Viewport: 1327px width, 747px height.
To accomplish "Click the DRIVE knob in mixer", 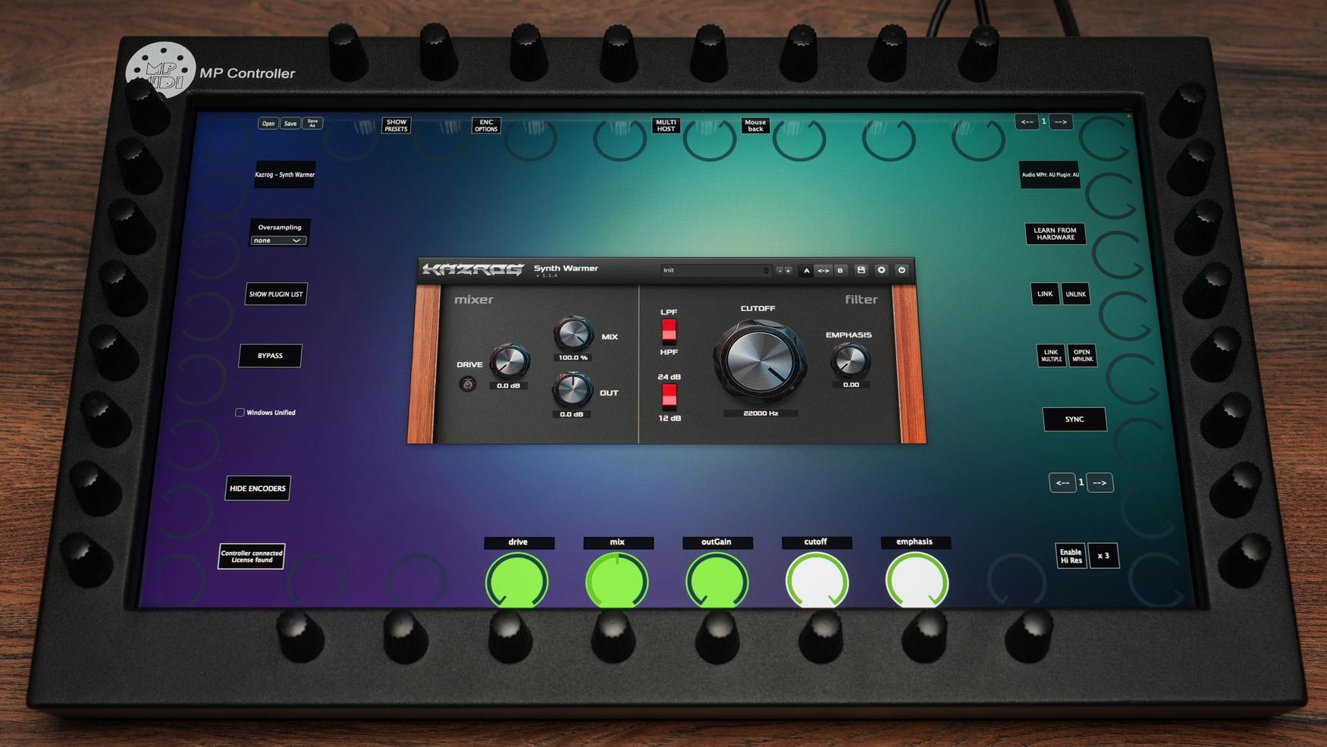I will (x=510, y=361).
